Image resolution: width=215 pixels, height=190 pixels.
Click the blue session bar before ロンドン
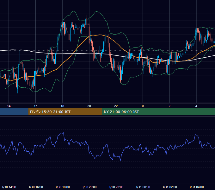pos(14,112)
